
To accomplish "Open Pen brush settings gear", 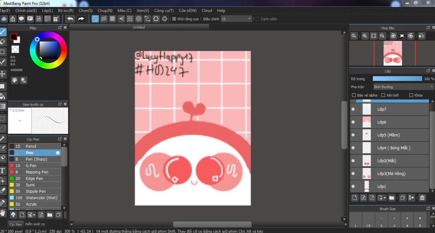I will pos(58,153).
